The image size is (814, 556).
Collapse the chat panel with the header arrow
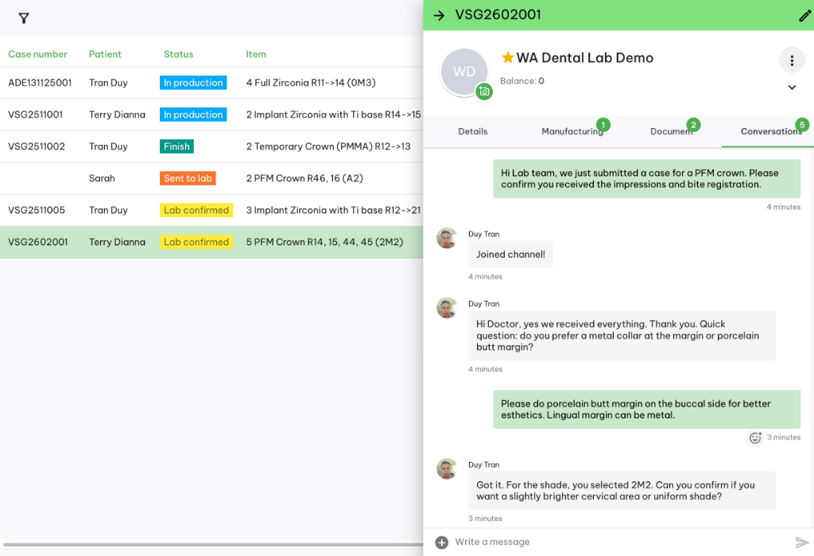point(439,14)
